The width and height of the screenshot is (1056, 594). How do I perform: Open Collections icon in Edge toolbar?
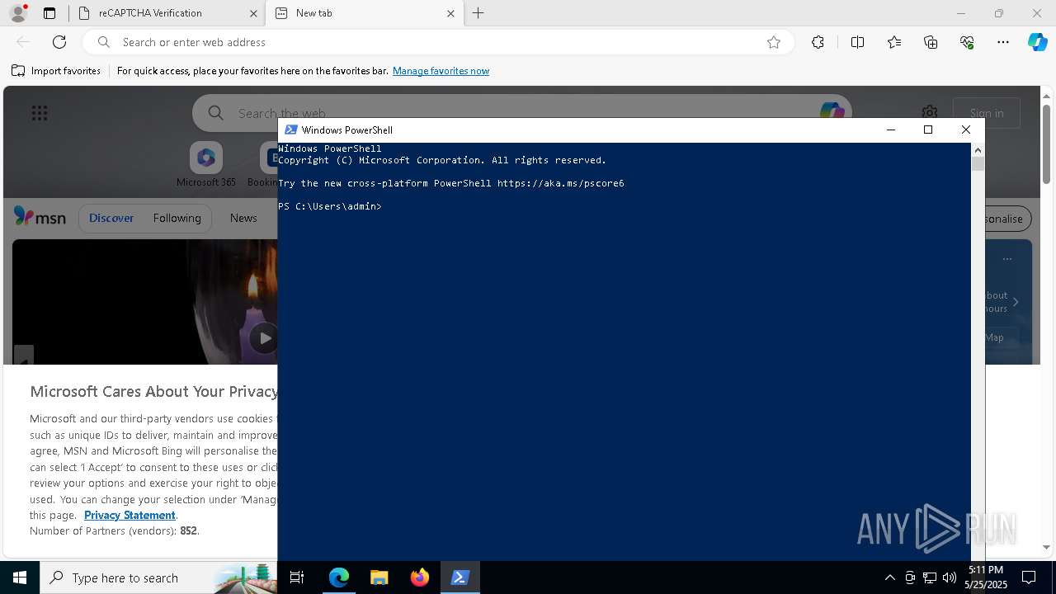pos(931,42)
